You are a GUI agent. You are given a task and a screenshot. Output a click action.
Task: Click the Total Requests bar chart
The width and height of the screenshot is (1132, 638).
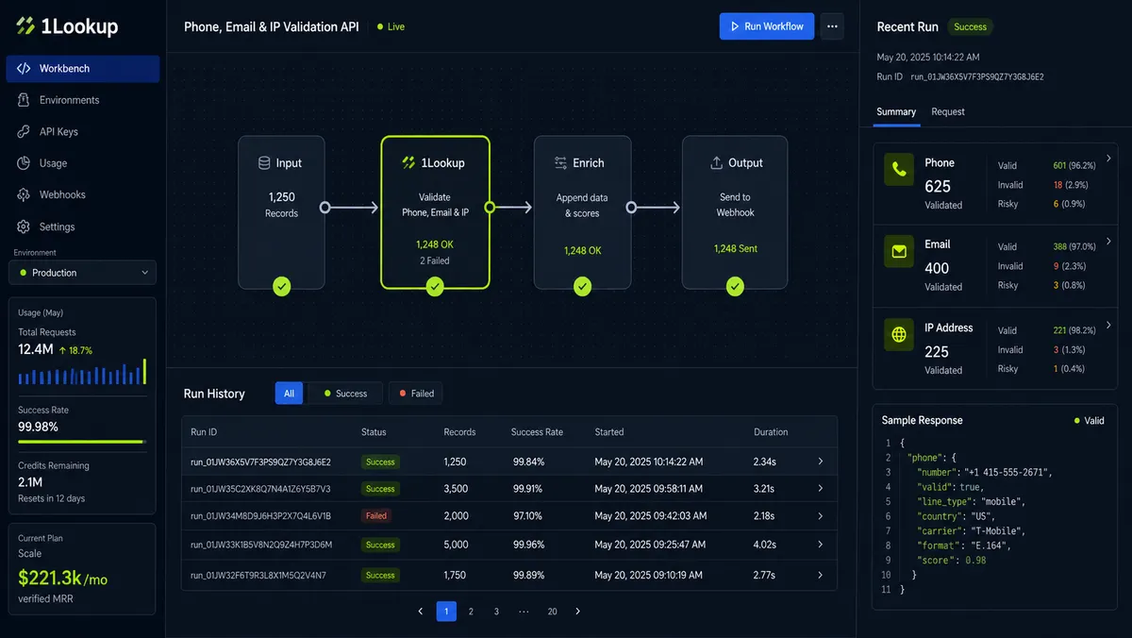[82, 372]
